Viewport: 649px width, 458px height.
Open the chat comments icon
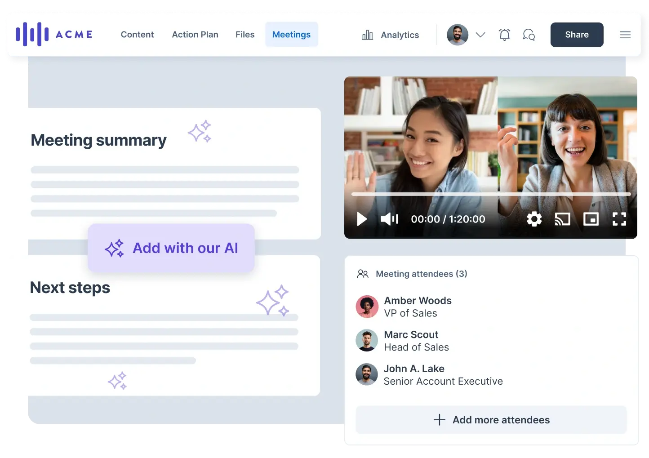point(529,35)
